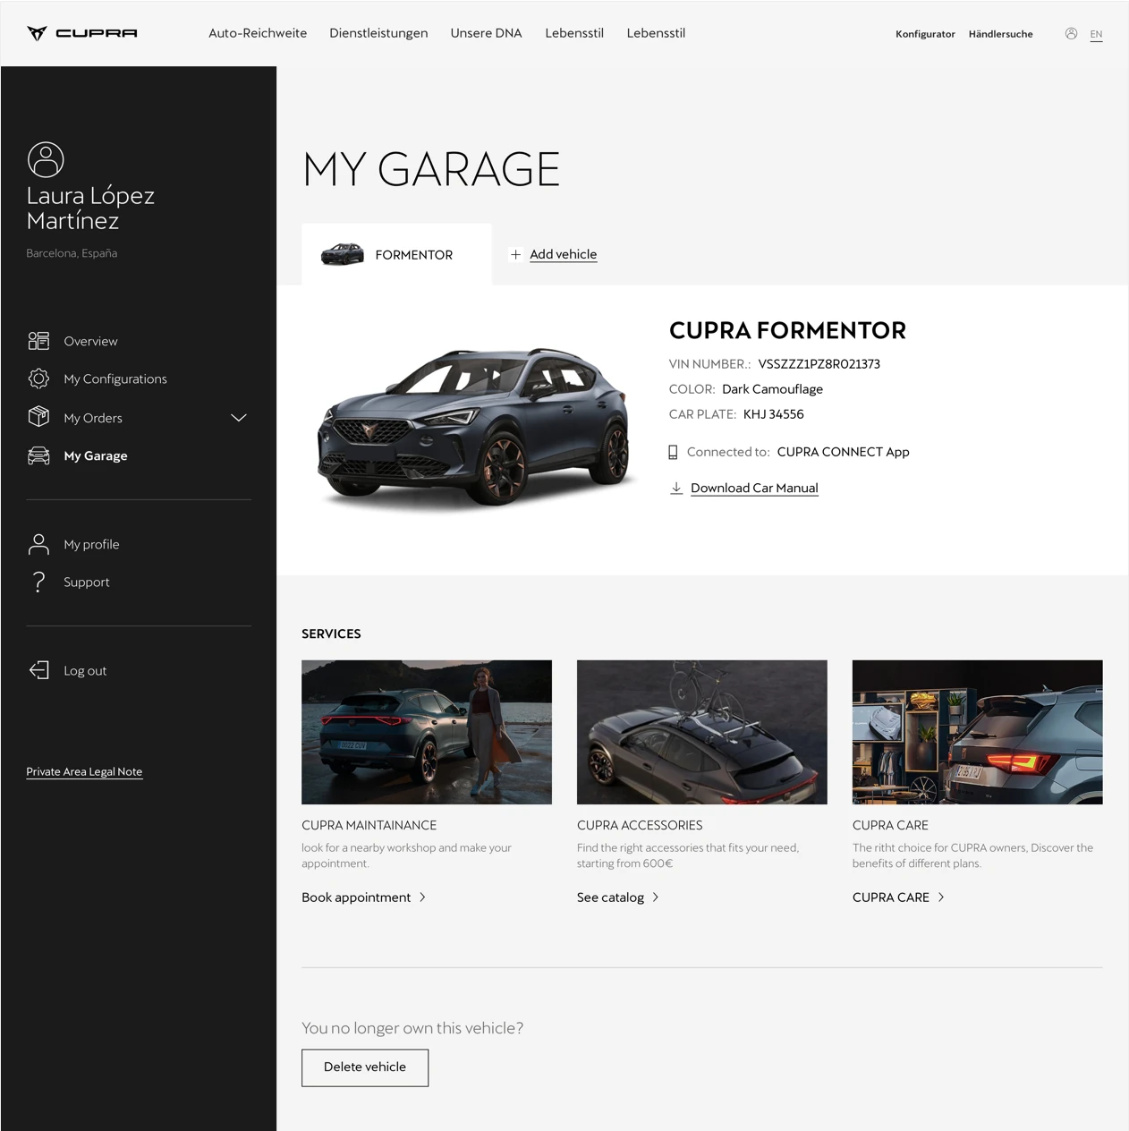Click Private Area Legal Note link

pos(84,771)
